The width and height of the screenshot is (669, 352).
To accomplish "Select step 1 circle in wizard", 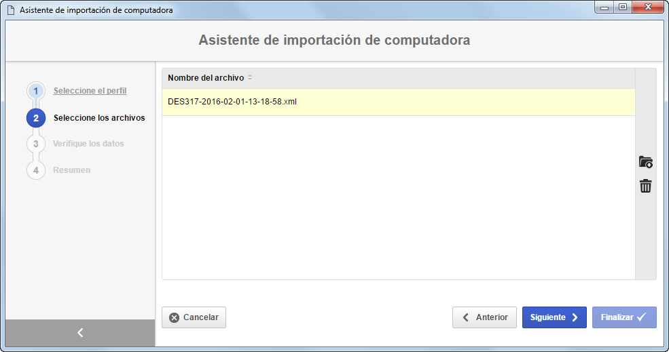I will (x=36, y=91).
